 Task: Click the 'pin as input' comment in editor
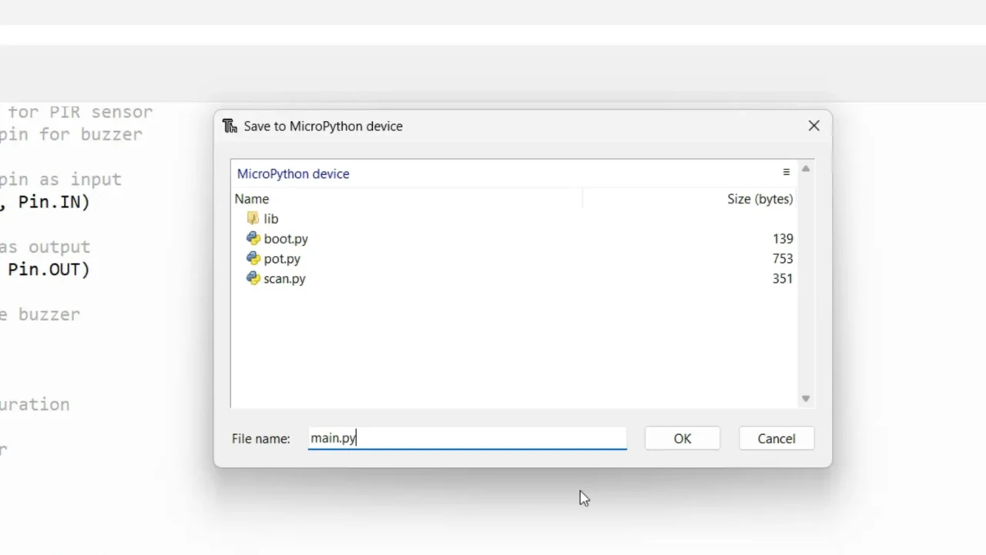point(60,180)
